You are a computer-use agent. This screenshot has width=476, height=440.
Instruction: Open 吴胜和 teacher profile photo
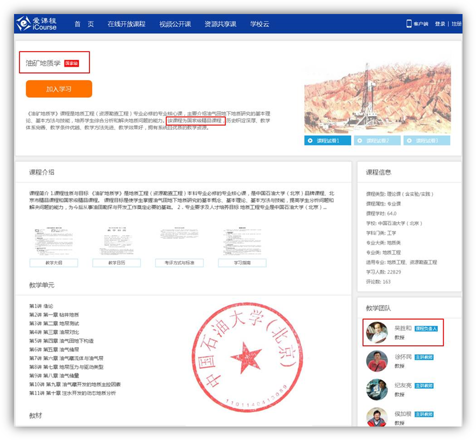point(377,332)
